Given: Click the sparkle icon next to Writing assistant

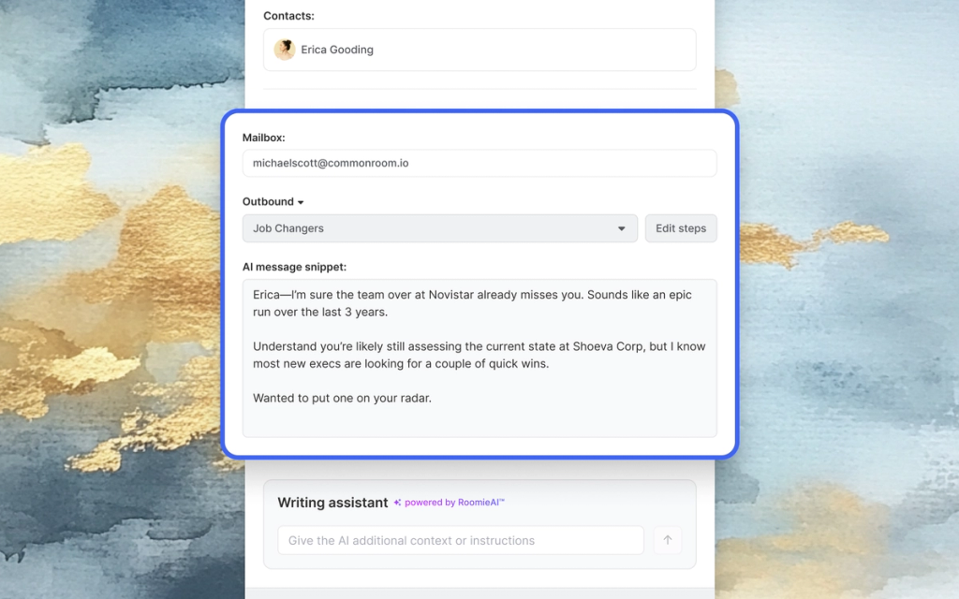Looking at the screenshot, I should coord(397,503).
